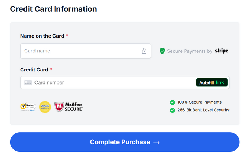The image size is (249, 156).
Task: Focus the Card name input field
Action: click(81, 51)
